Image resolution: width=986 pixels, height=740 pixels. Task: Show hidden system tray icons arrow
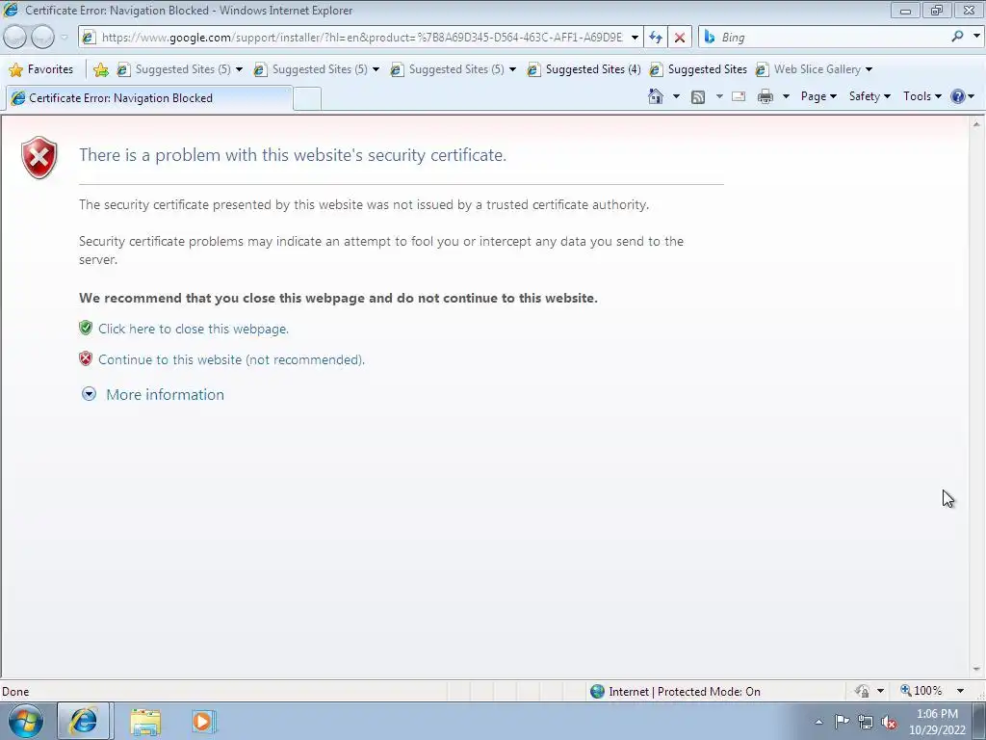pos(818,722)
